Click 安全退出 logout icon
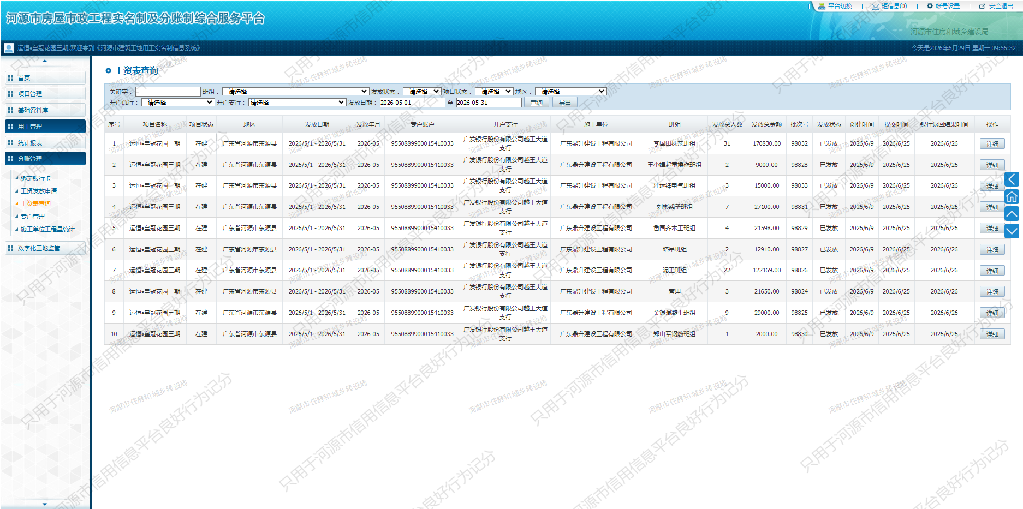Image resolution: width=1023 pixels, height=509 pixels. pos(983,7)
